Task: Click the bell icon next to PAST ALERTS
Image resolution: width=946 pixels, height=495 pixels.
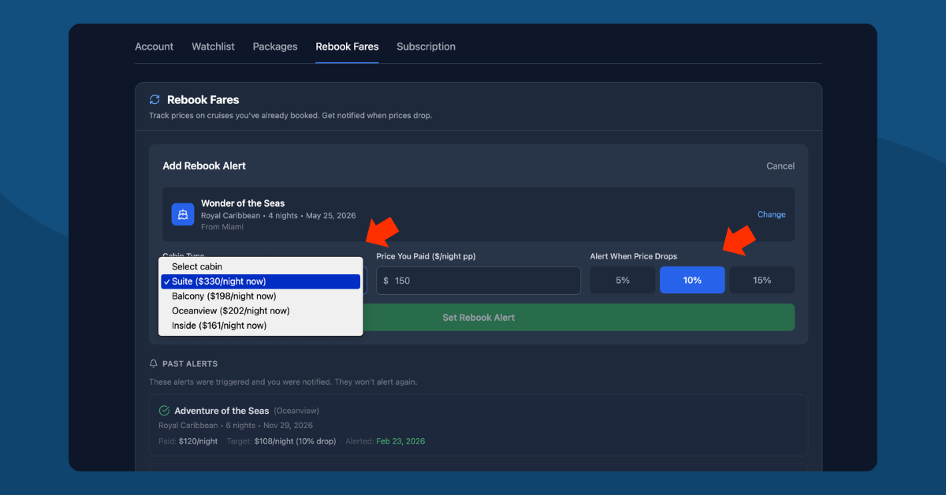Action: pos(153,363)
